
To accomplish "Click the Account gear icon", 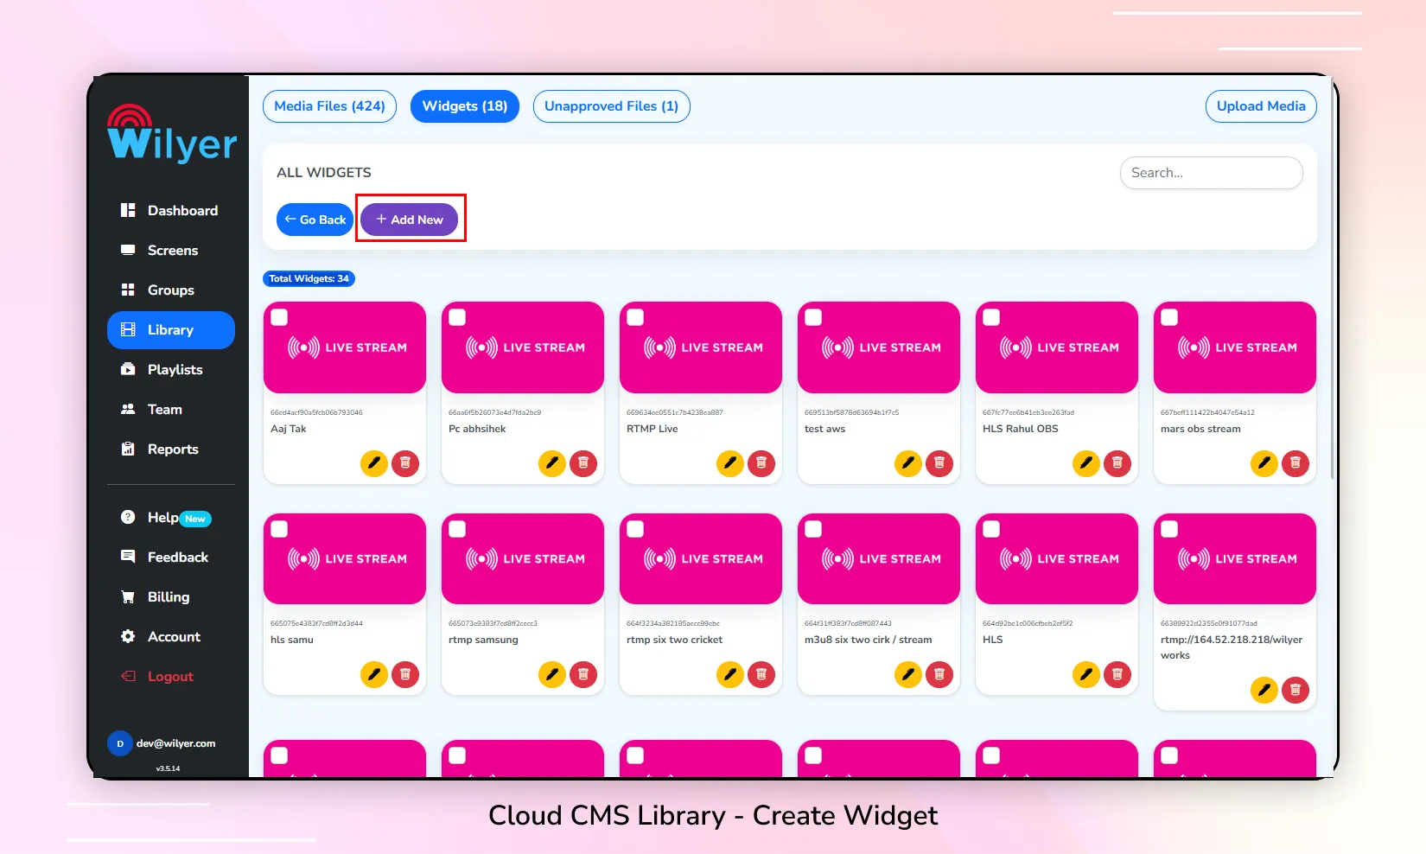I will pyautogui.click(x=128, y=637).
